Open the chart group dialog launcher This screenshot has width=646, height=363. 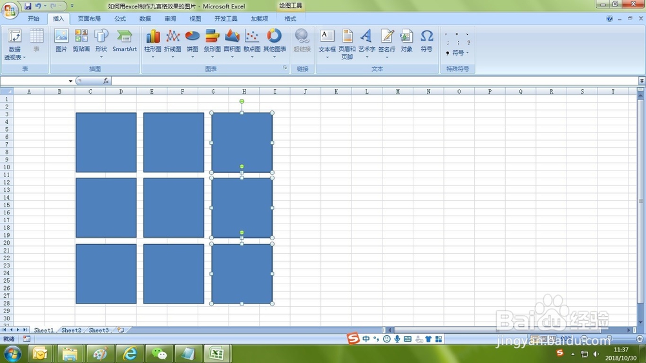(285, 68)
